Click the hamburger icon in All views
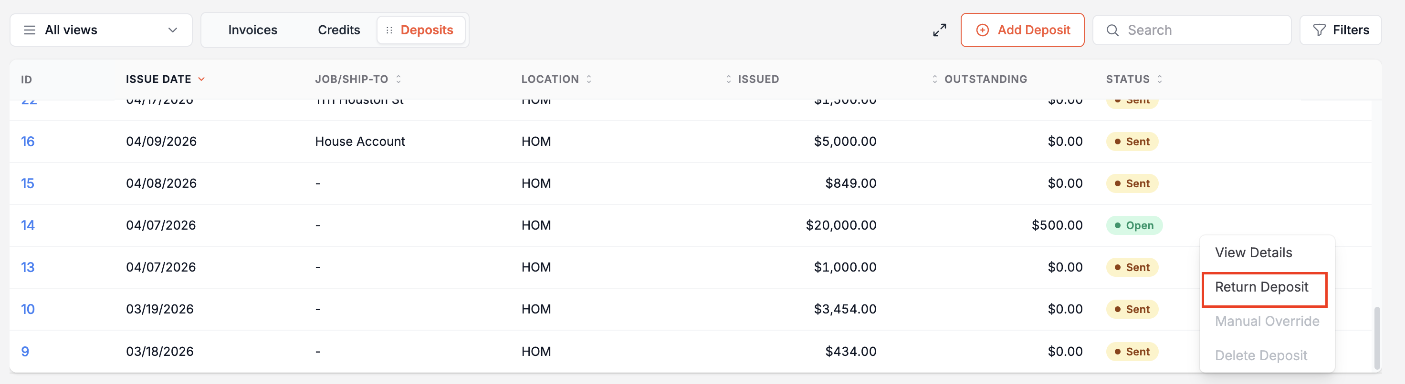The width and height of the screenshot is (1405, 384). [30, 30]
